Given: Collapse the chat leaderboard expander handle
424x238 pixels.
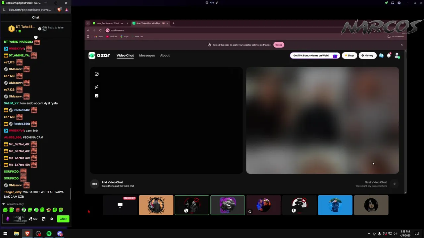Looking at the screenshot, I should (36, 38).
